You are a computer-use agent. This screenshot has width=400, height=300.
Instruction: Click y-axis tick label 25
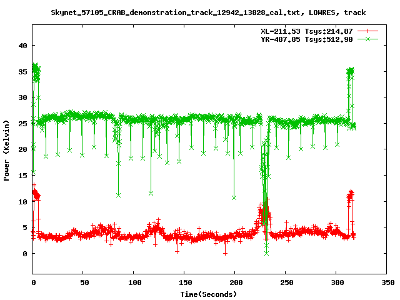pos(22,124)
